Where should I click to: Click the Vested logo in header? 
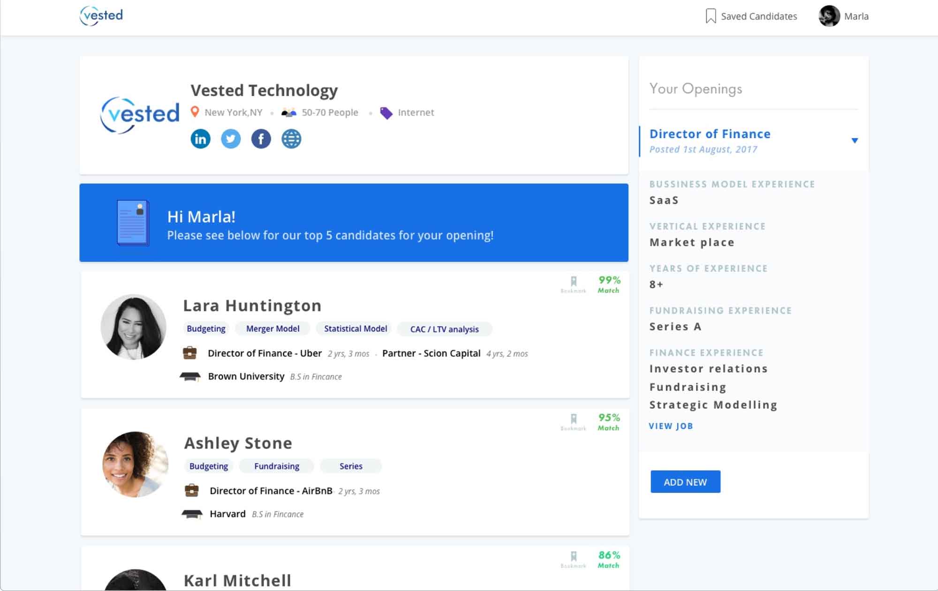[101, 15]
